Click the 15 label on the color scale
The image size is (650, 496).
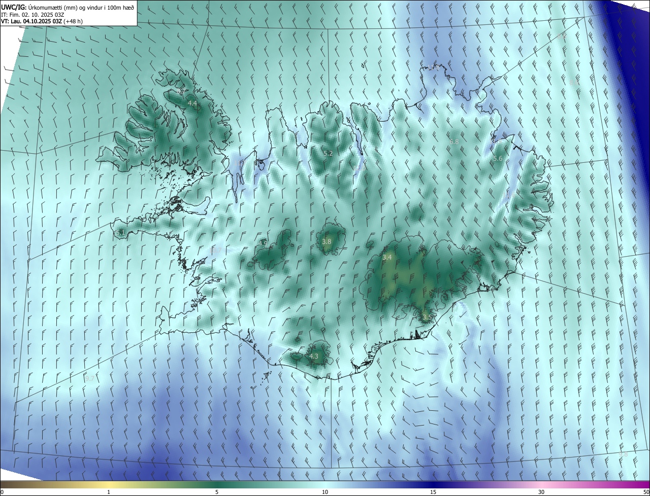[433, 492]
